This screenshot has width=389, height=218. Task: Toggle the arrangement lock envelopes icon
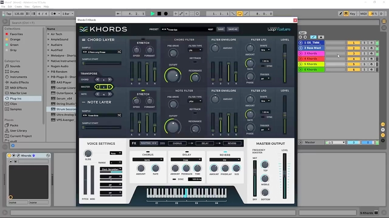(321, 37)
